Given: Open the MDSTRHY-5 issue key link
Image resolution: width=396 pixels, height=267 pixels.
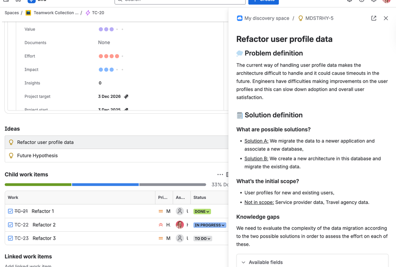Looking at the screenshot, I should (319, 18).
